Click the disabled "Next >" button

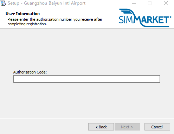coord(127,127)
